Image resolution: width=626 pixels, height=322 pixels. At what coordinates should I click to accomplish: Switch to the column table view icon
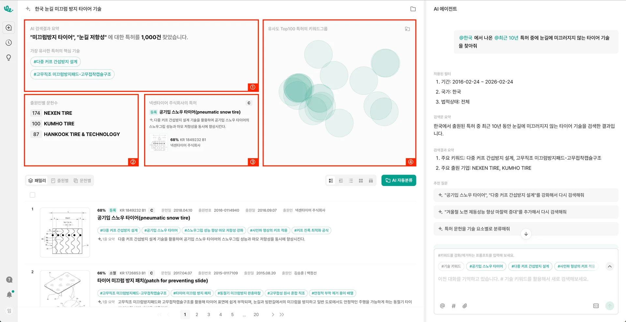[371, 181]
